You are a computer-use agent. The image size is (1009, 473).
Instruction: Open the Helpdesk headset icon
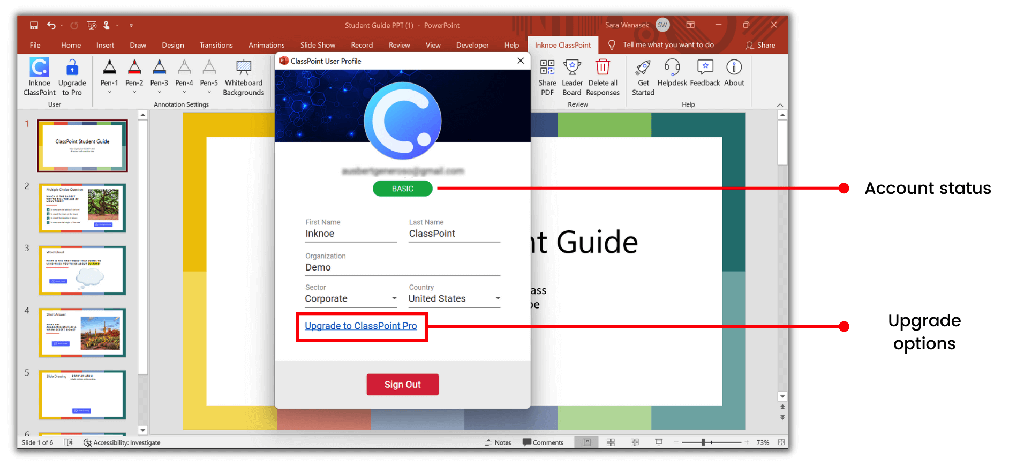coord(672,68)
